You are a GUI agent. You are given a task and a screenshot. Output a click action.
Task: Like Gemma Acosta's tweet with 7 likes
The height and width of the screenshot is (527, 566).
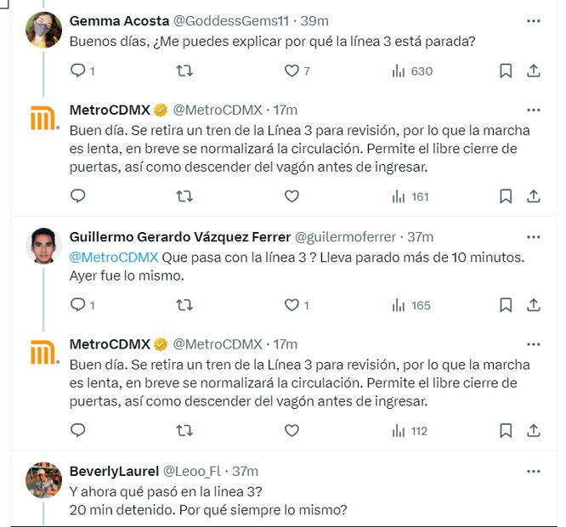click(291, 71)
